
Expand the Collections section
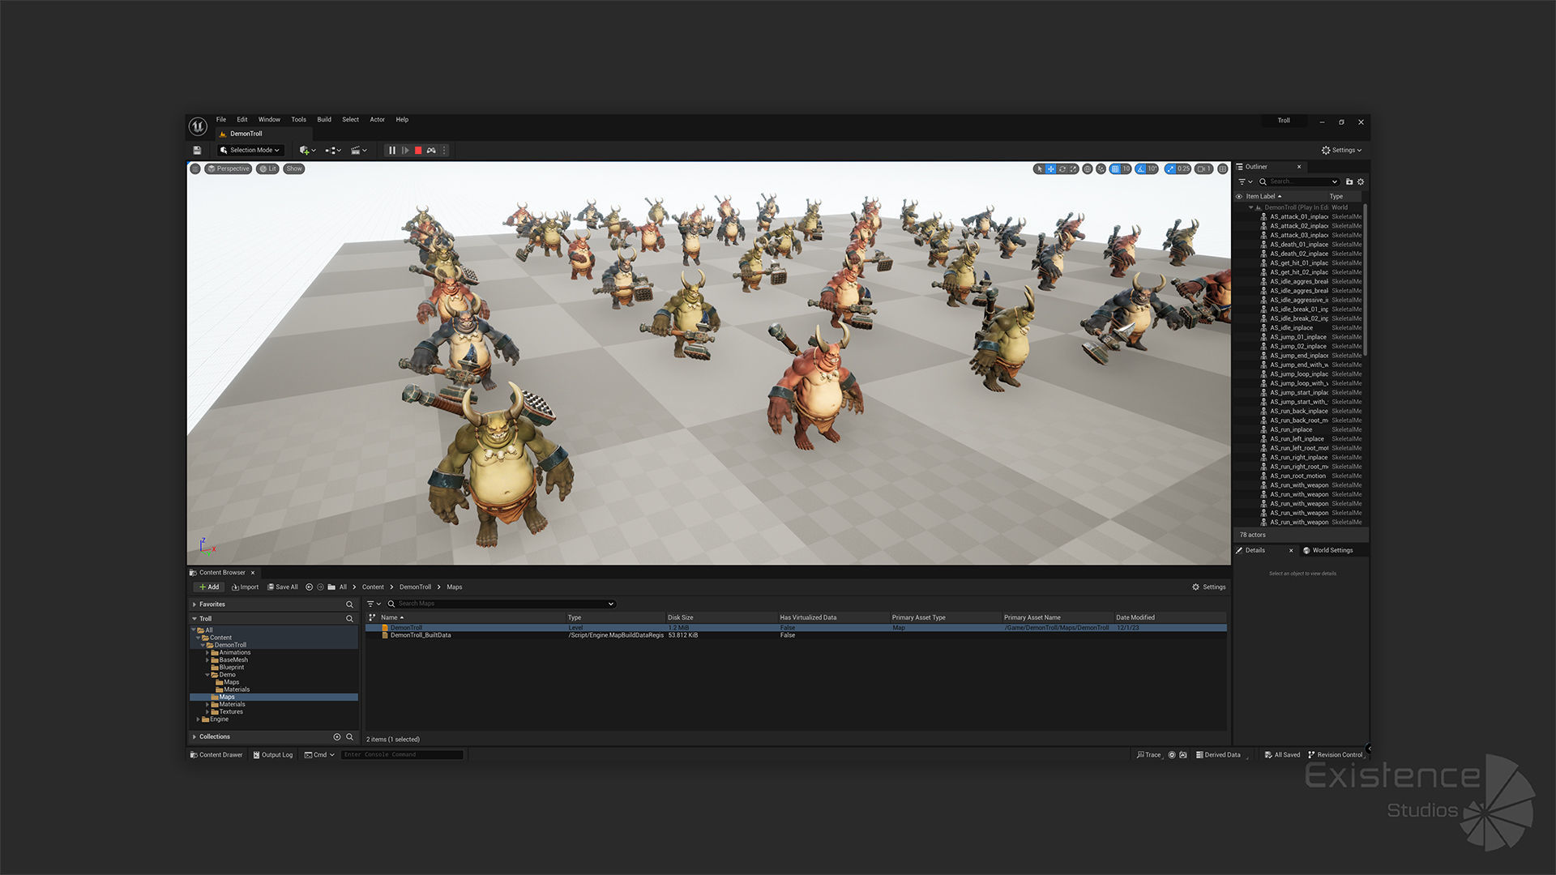194,736
